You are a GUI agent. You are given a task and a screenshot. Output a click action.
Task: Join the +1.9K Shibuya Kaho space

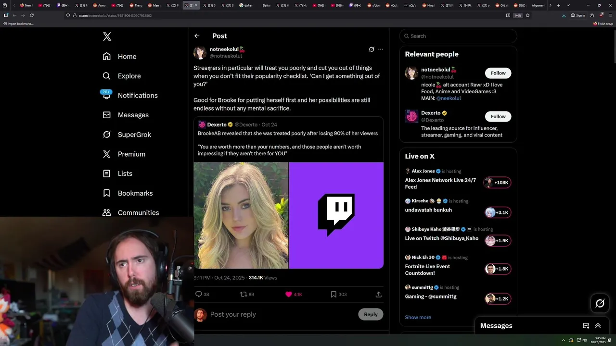click(x=497, y=240)
